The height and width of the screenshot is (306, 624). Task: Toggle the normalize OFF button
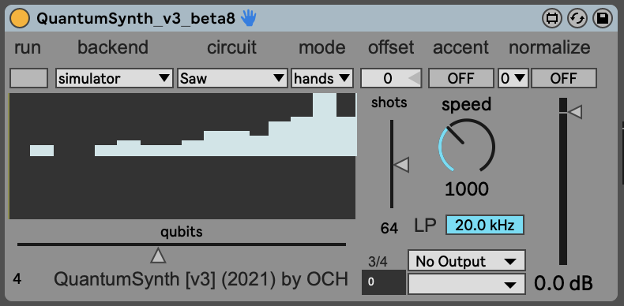[564, 78]
